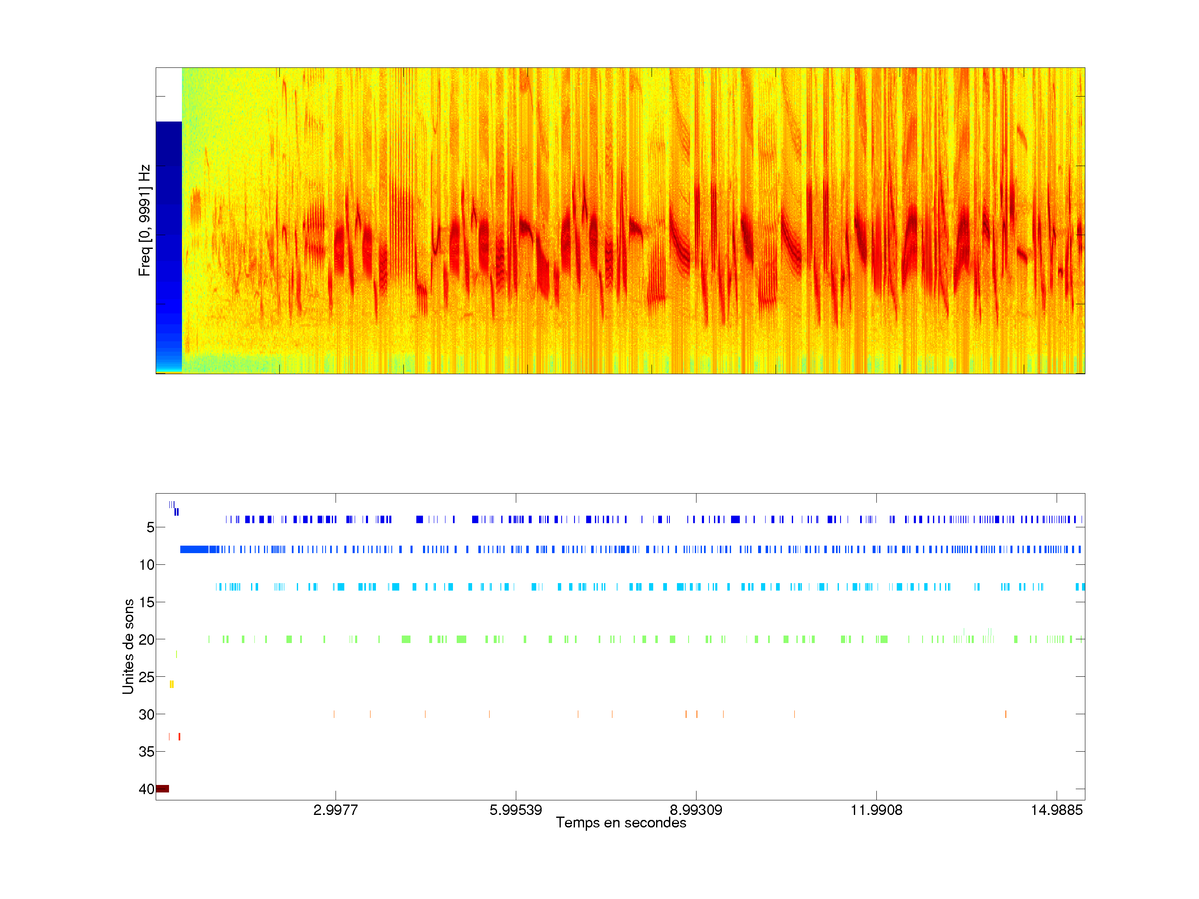Viewport: 1199px width, 899px height.
Task: Click the 'Temps en secondes' axis label
Action: point(621,822)
